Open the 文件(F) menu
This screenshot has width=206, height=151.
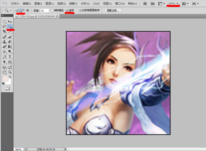[15, 4]
